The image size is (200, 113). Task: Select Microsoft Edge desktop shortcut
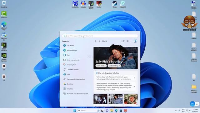[4, 26]
